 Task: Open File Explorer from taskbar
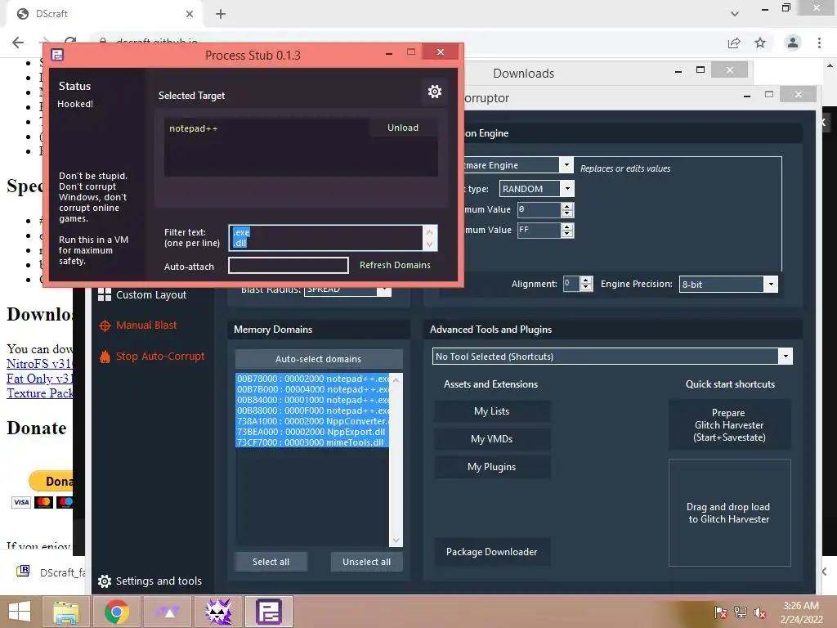66,612
